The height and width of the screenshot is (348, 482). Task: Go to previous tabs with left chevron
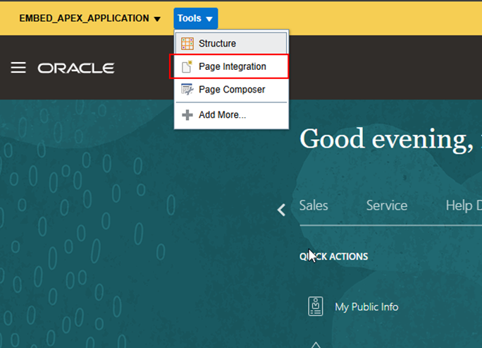tap(281, 210)
